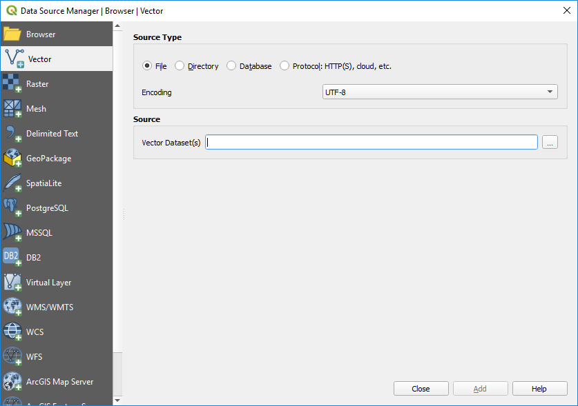Image resolution: width=578 pixels, height=406 pixels.
Task: Switch to the Mesh tab label
Action: point(36,109)
